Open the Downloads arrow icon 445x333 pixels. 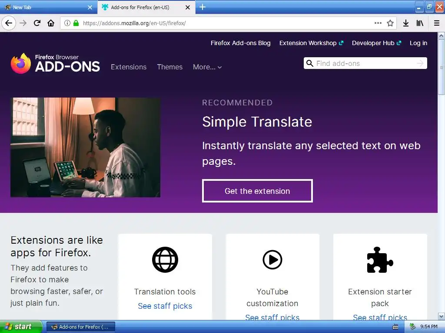point(406,23)
